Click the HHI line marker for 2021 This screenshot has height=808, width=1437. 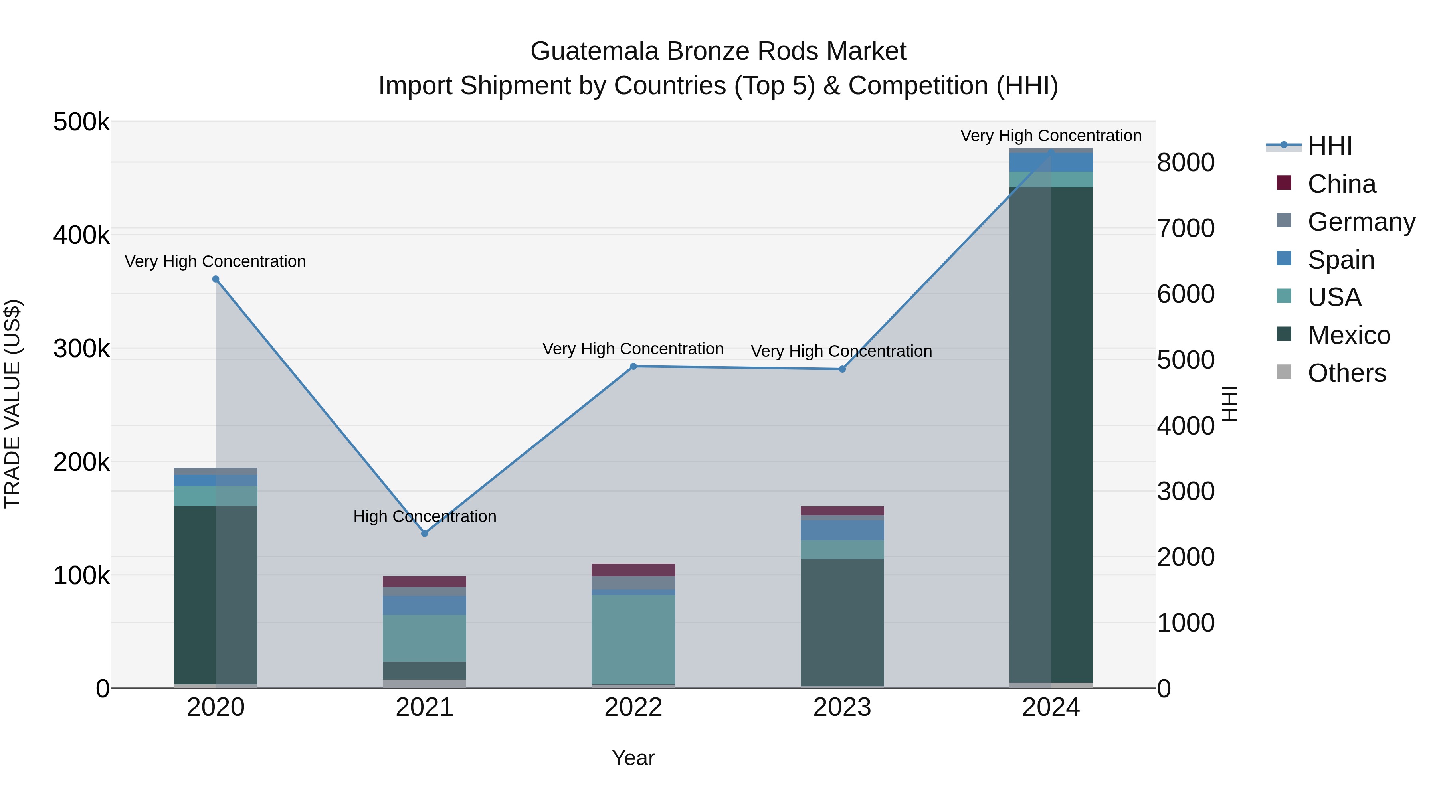point(425,533)
